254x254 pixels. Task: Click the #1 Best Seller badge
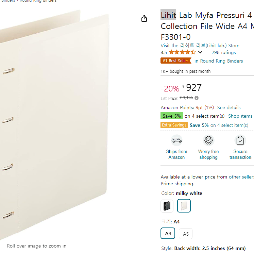(x=176, y=61)
